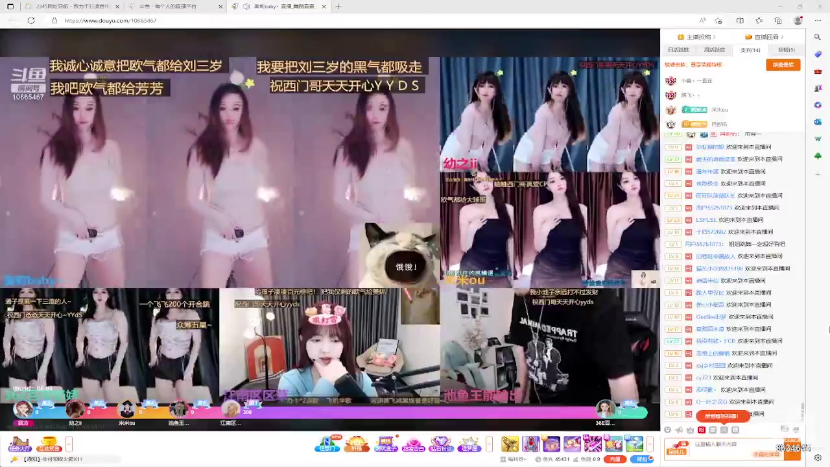This screenshot has height=467, width=830.
Task: Open the blue tag shopping sidebar icon
Action: [818, 54]
